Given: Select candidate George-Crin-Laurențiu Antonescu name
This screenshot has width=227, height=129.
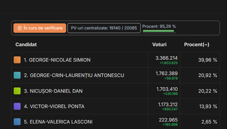Looking at the screenshot, I should 74,75.
